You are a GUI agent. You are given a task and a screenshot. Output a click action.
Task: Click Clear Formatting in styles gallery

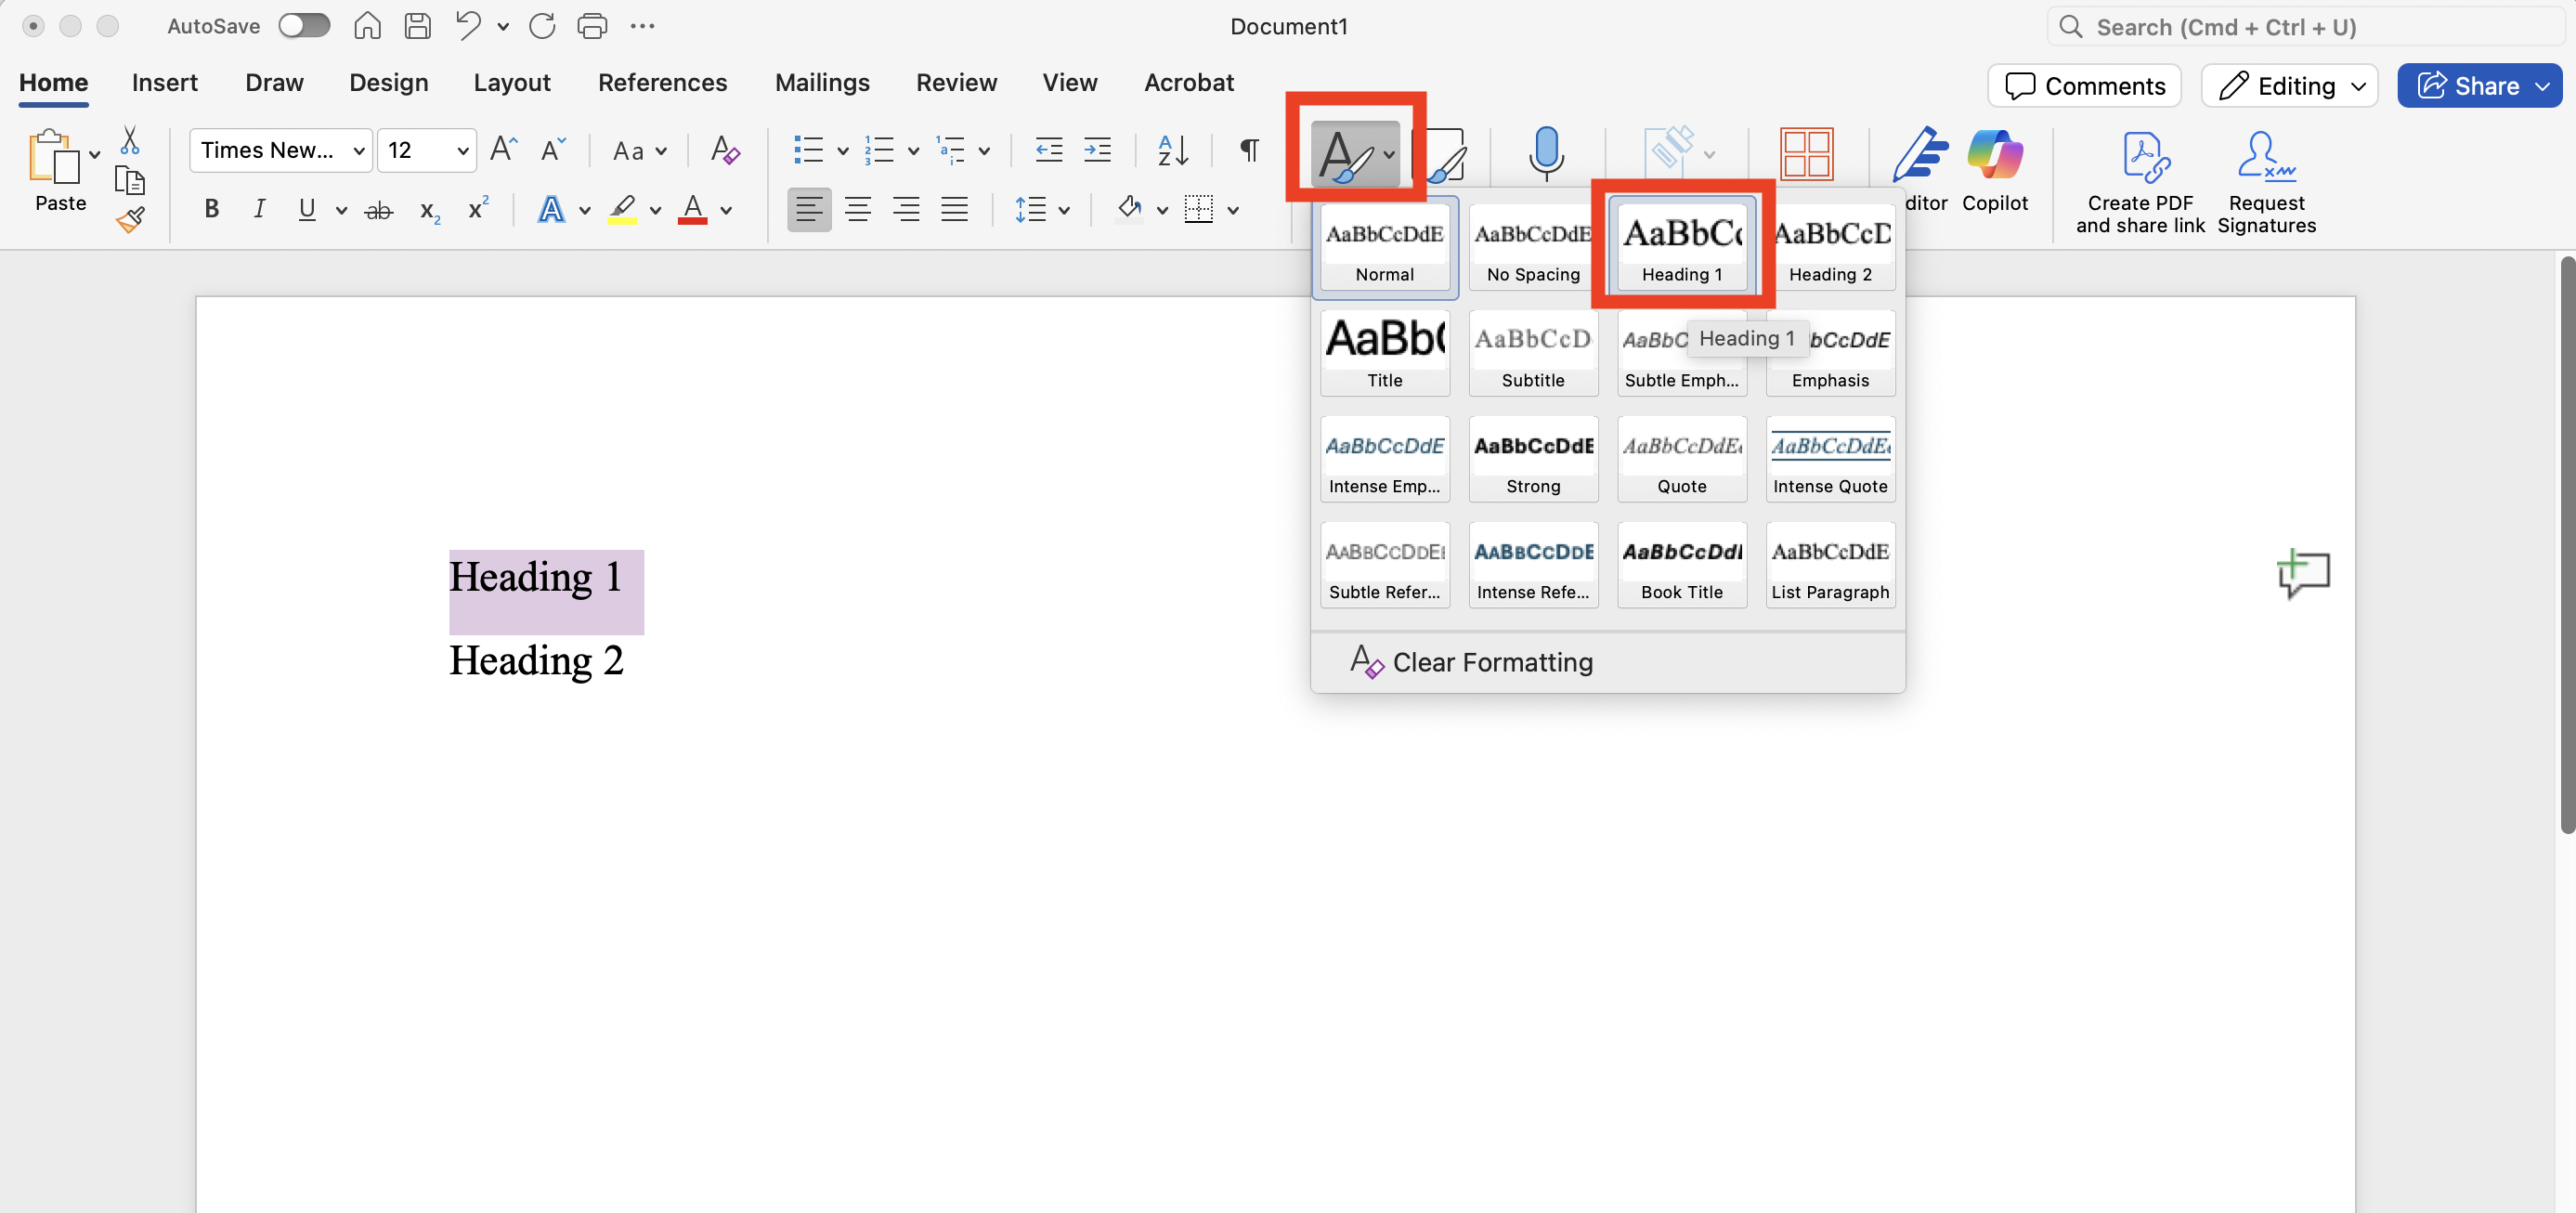1471,662
